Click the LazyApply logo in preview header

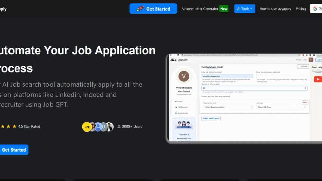point(179,60)
